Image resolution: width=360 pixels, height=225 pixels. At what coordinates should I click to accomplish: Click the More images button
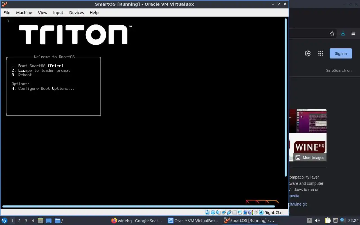click(310, 157)
